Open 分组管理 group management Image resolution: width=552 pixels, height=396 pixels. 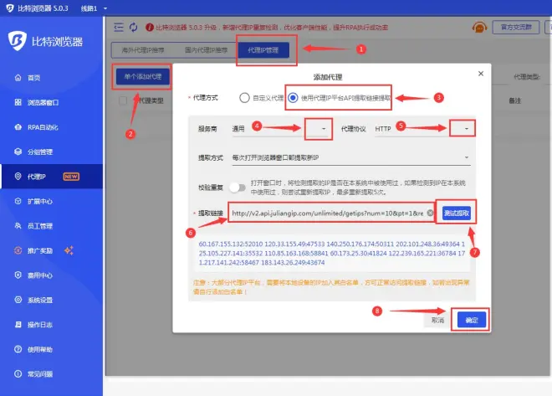38,152
